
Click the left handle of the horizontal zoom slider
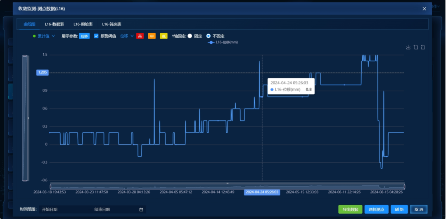click(x=51, y=187)
